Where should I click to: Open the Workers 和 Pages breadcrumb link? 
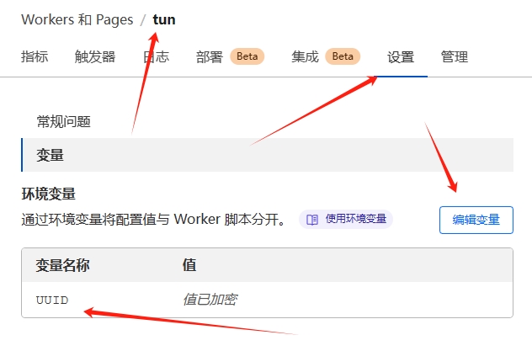[77, 19]
